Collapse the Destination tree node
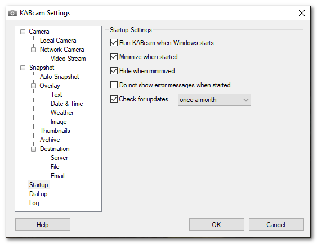 (34, 149)
